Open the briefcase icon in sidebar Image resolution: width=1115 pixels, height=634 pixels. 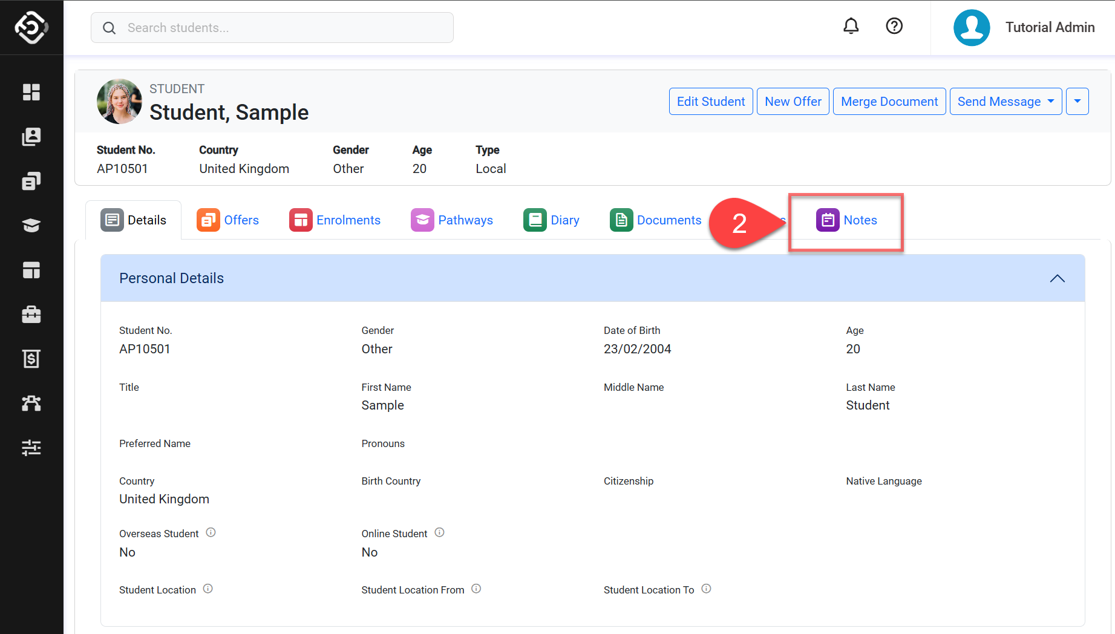pyautogui.click(x=31, y=315)
